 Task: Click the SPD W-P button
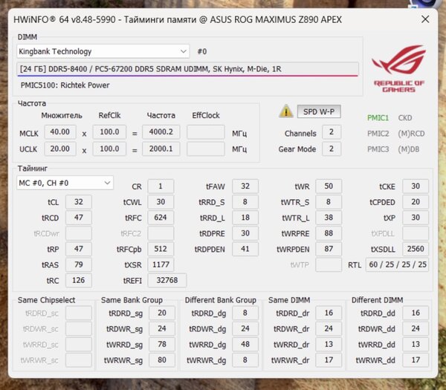pyautogui.click(x=319, y=111)
